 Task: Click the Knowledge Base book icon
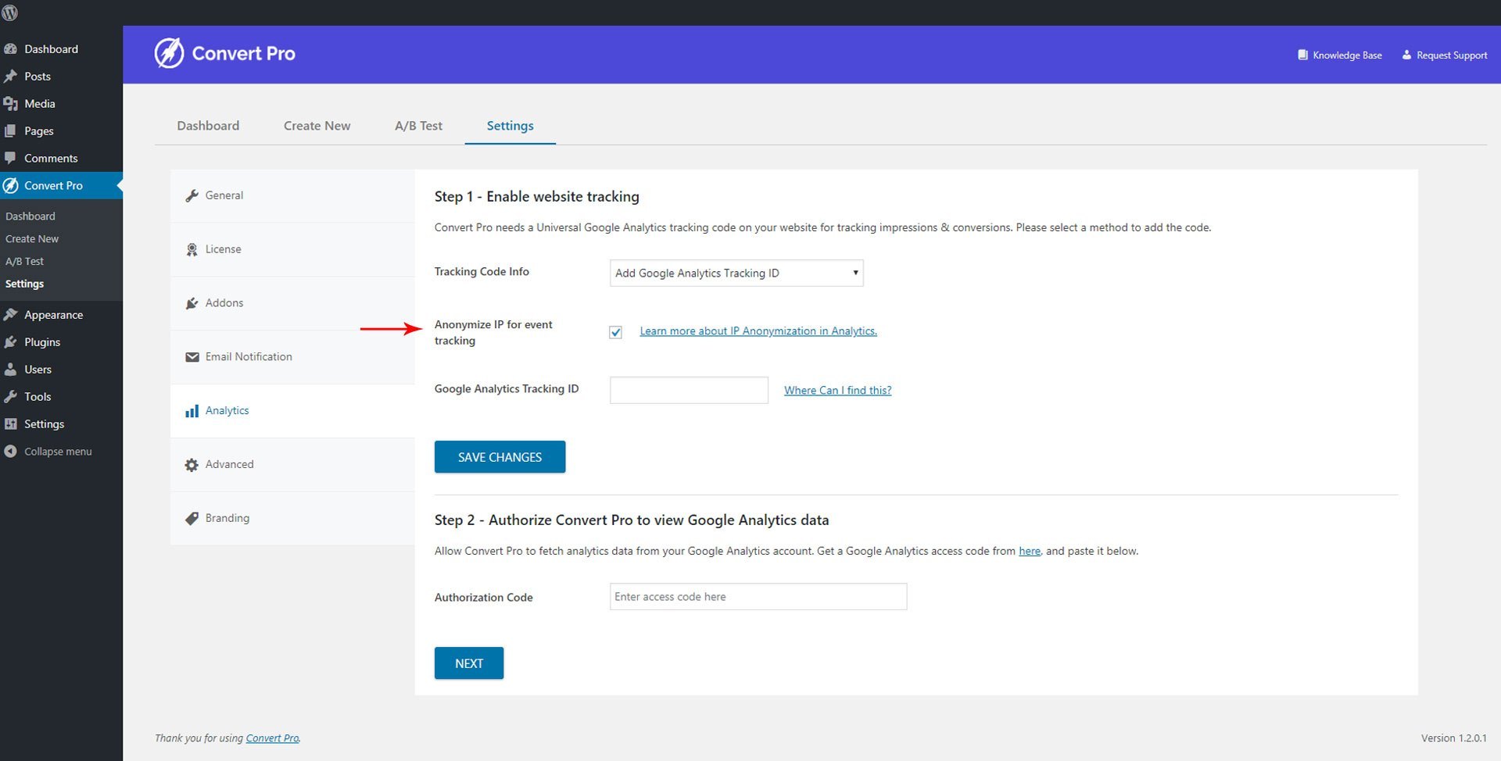coord(1302,55)
